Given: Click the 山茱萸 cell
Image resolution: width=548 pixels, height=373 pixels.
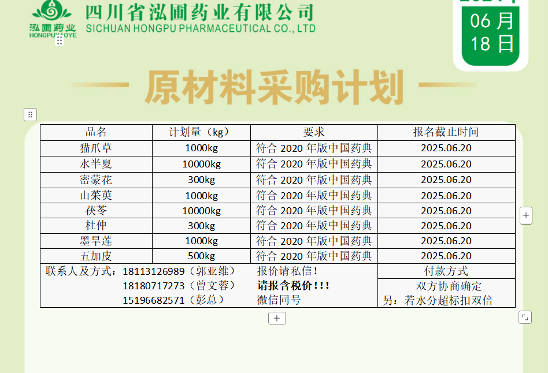Looking at the screenshot, I should (96, 196).
